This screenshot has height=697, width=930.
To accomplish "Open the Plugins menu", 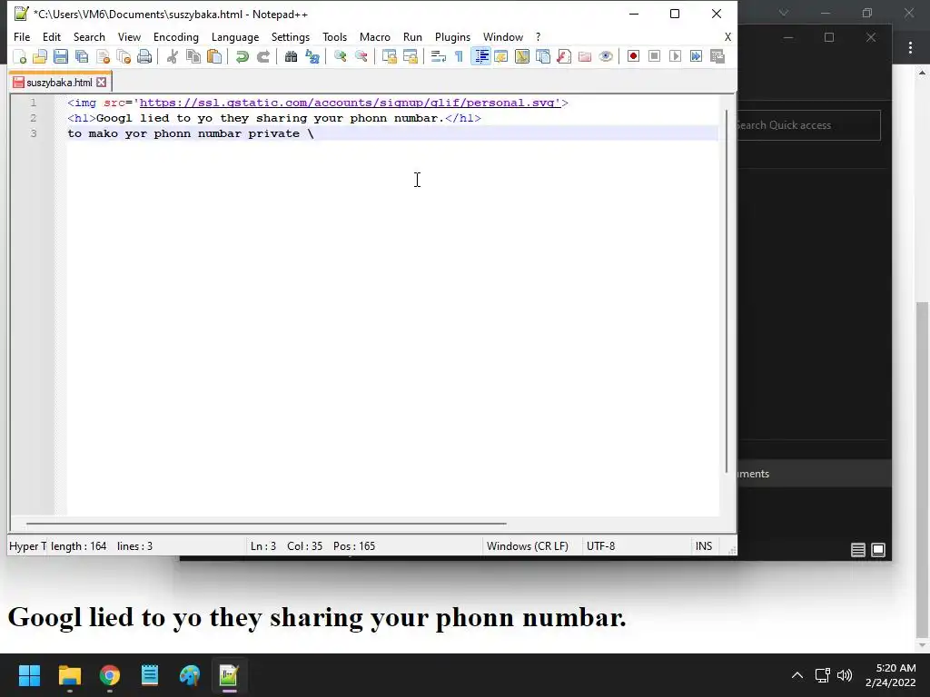I will 452,36.
